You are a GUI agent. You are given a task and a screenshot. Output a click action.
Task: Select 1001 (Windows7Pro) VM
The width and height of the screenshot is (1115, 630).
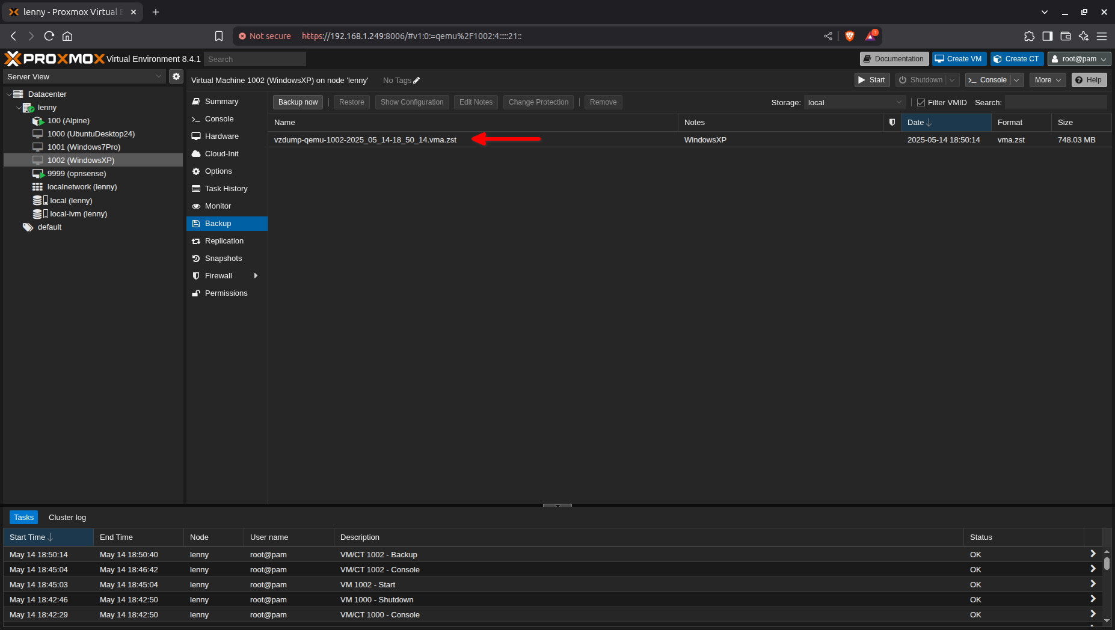click(84, 147)
